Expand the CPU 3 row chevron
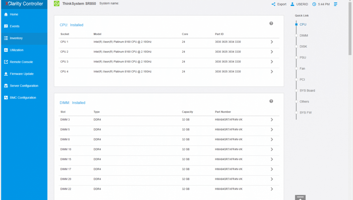 click(272, 62)
